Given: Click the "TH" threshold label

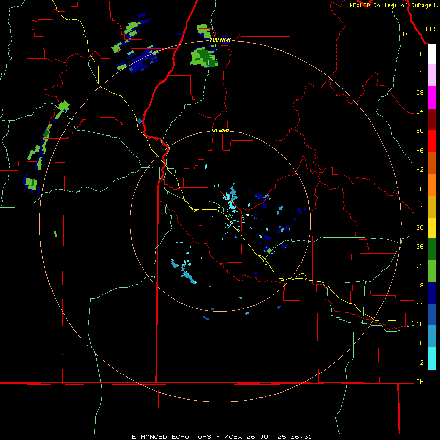Looking at the screenshot, I should [x=420, y=382].
